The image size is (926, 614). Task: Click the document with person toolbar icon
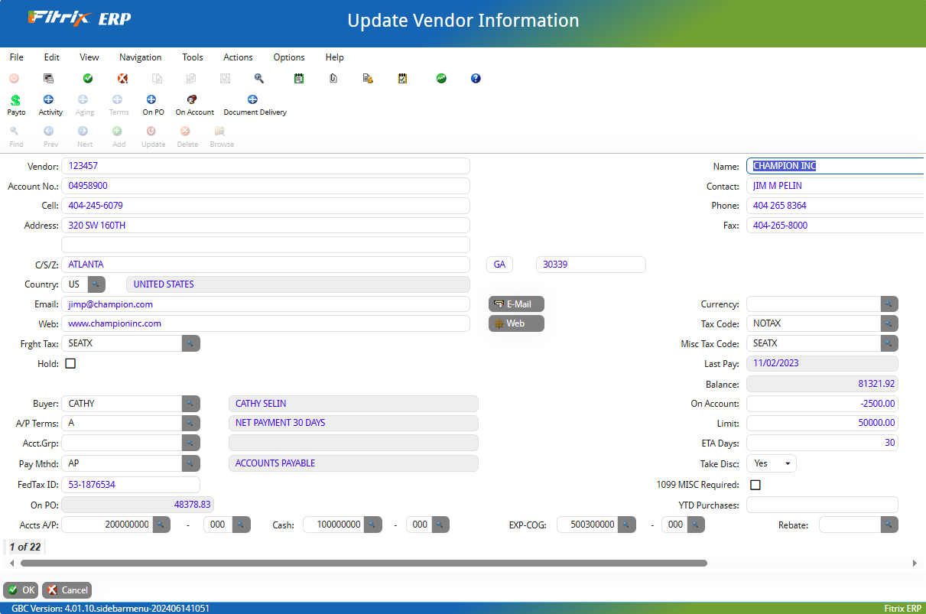[368, 78]
